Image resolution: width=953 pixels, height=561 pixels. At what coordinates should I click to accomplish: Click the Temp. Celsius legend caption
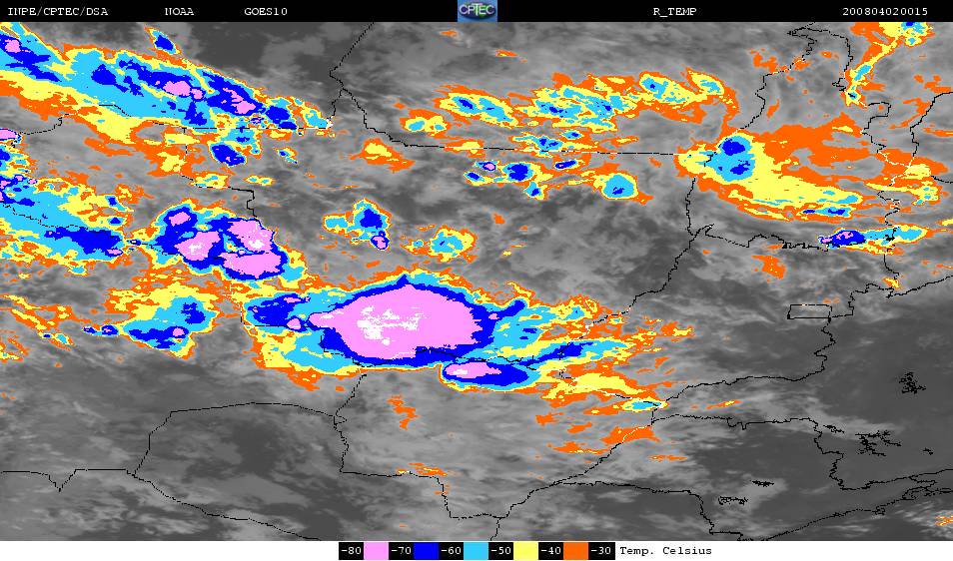pos(665,551)
